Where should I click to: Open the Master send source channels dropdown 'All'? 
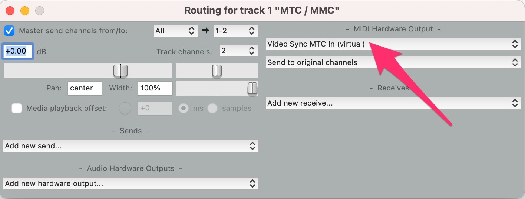point(175,31)
